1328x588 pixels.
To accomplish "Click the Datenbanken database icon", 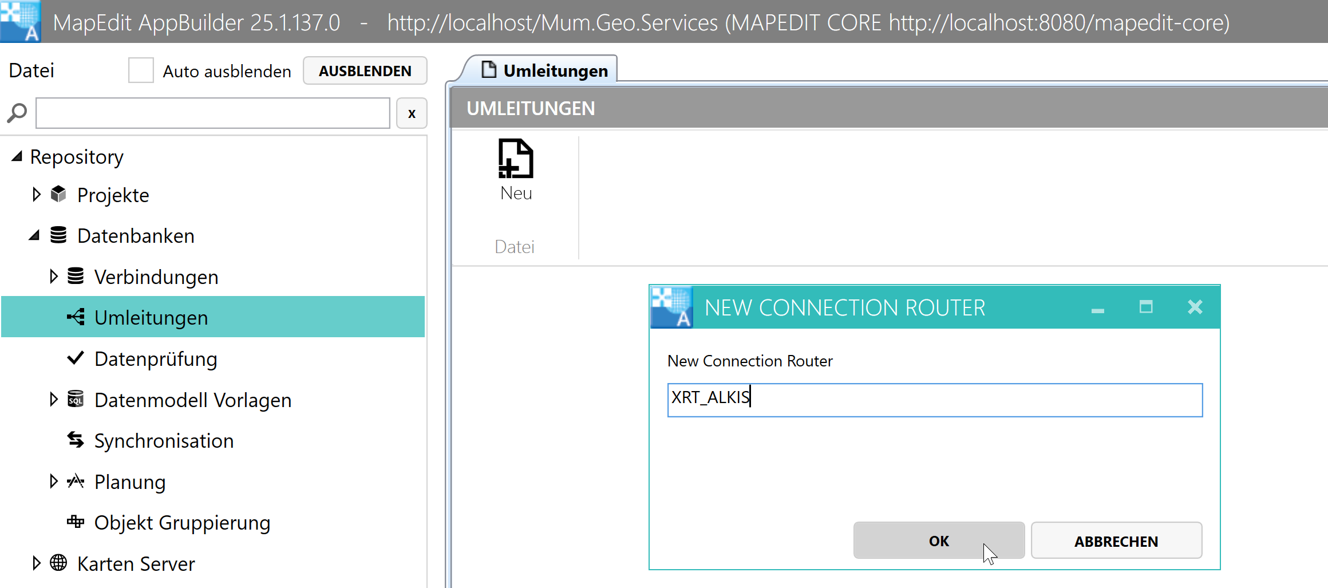I will pos(58,235).
